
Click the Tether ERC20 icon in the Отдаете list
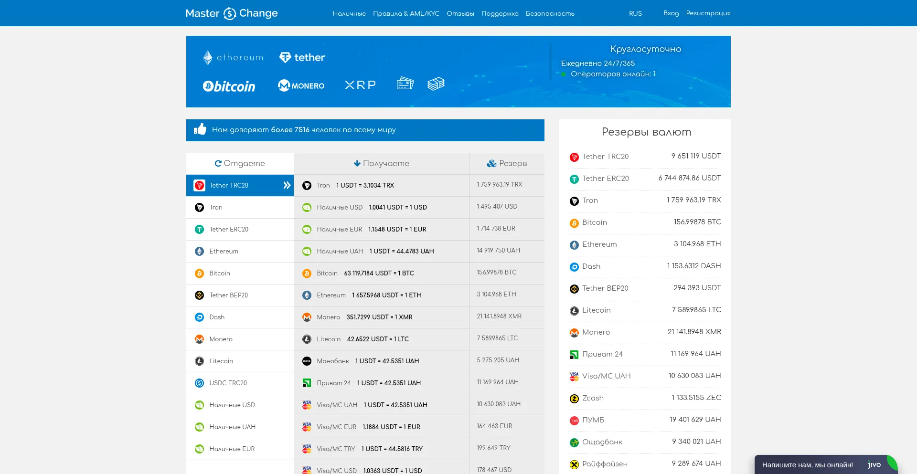pyautogui.click(x=199, y=230)
